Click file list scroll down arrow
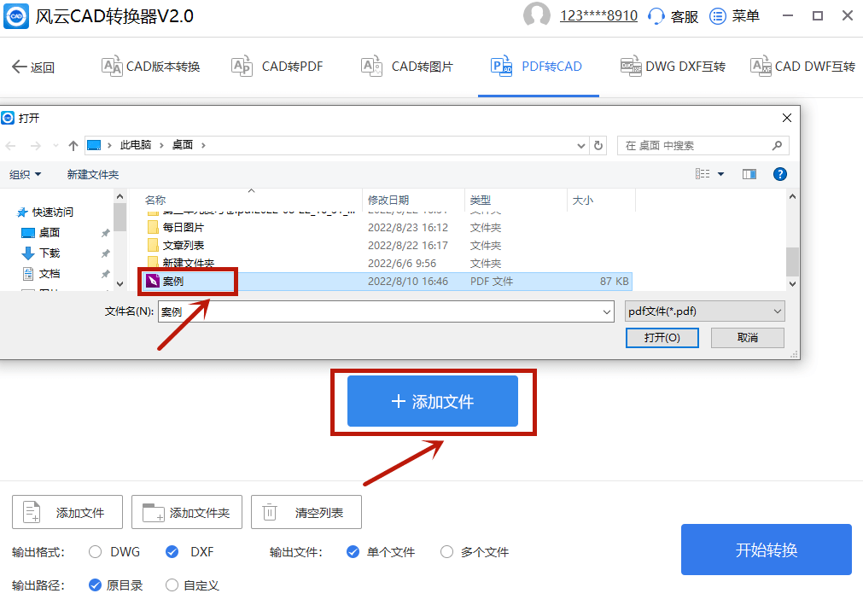 792,284
